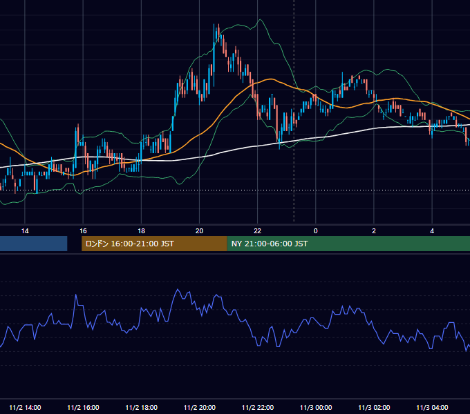Click the 11/2 16:00 date label

click(83, 407)
